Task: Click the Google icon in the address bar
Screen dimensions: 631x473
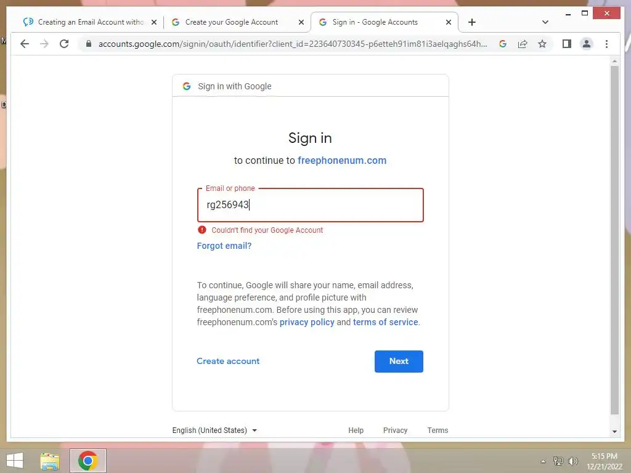Action: pyautogui.click(x=503, y=44)
